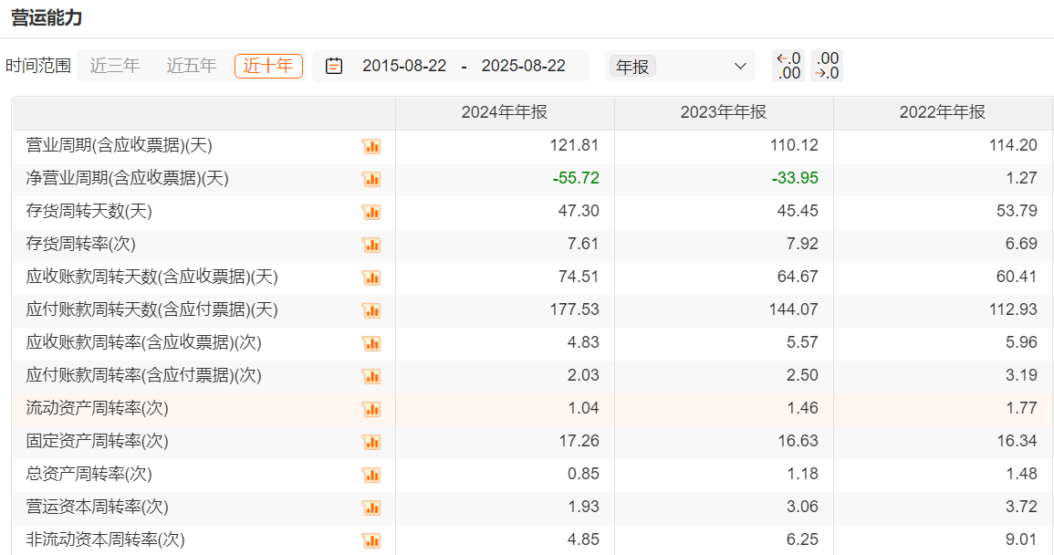Image resolution: width=1054 pixels, height=555 pixels.
Task: Click the cell value 114.20
Action: click(1013, 145)
